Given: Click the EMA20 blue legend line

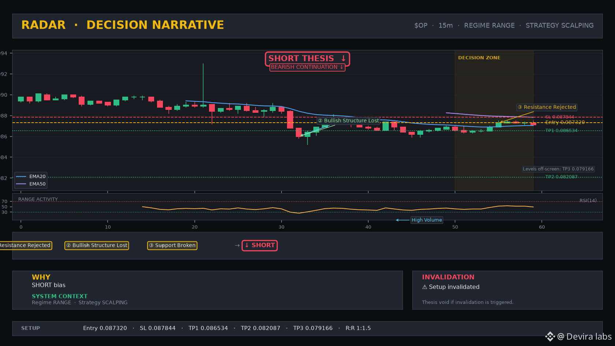Looking at the screenshot, I should tap(21, 176).
